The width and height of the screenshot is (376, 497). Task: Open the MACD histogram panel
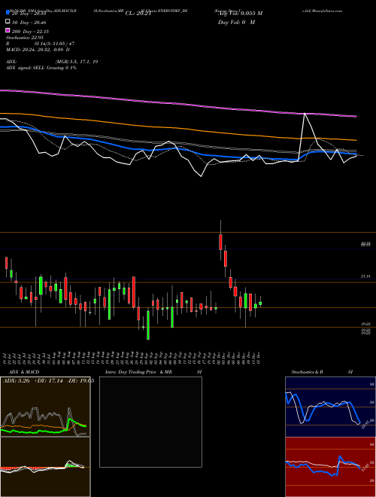pyautogui.click(x=45, y=467)
